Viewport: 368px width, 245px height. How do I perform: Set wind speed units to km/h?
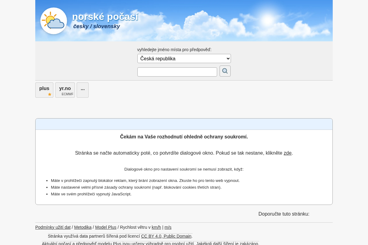(156, 227)
